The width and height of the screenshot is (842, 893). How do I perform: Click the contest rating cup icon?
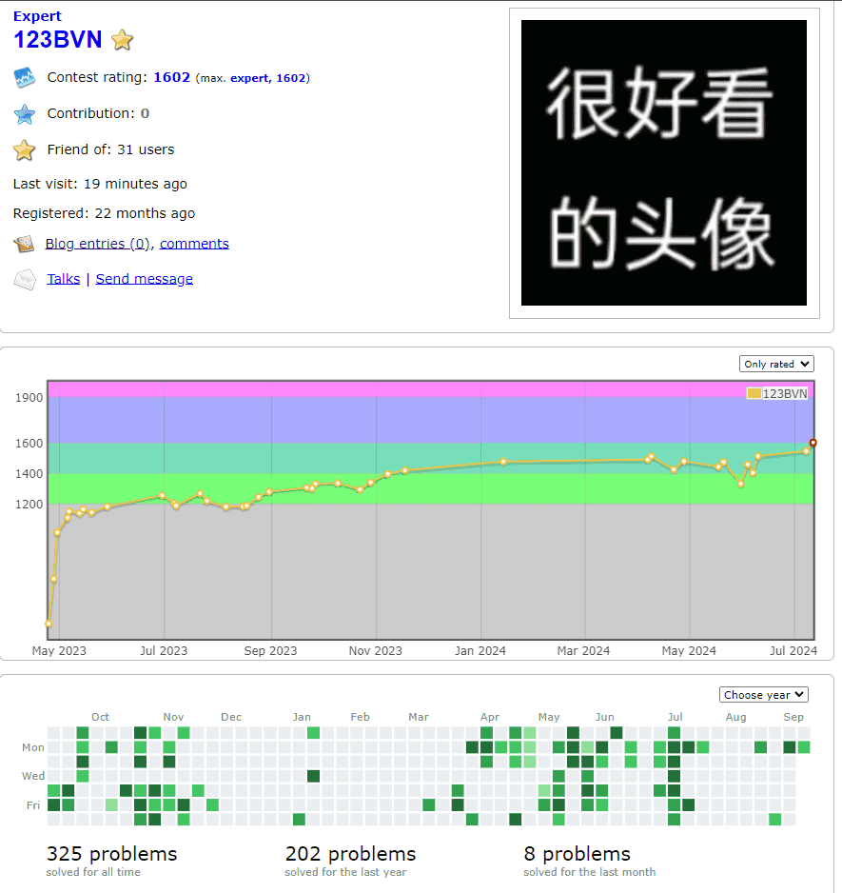tap(25, 77)
